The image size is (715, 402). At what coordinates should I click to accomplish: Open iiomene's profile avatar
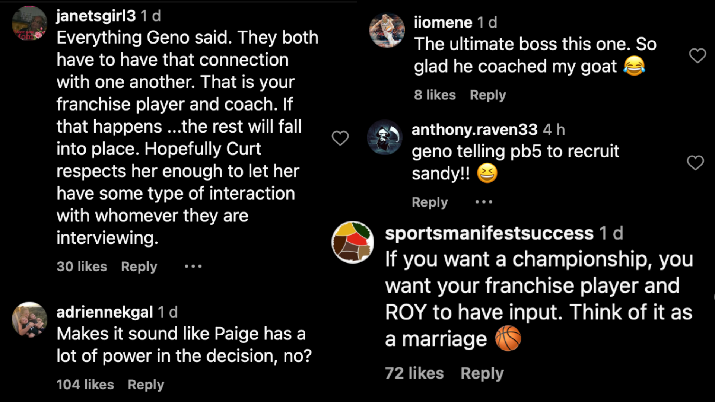click(387, 31)
